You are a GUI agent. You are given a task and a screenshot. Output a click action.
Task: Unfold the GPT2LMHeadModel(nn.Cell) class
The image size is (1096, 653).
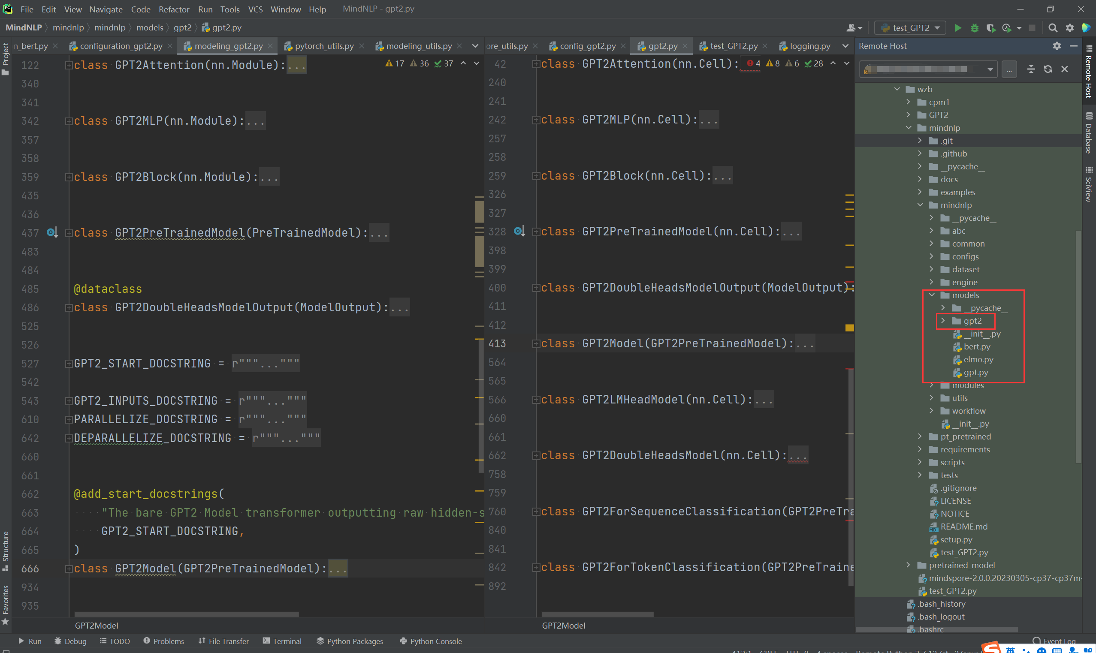pyautogui.click(x=536, y=400)
